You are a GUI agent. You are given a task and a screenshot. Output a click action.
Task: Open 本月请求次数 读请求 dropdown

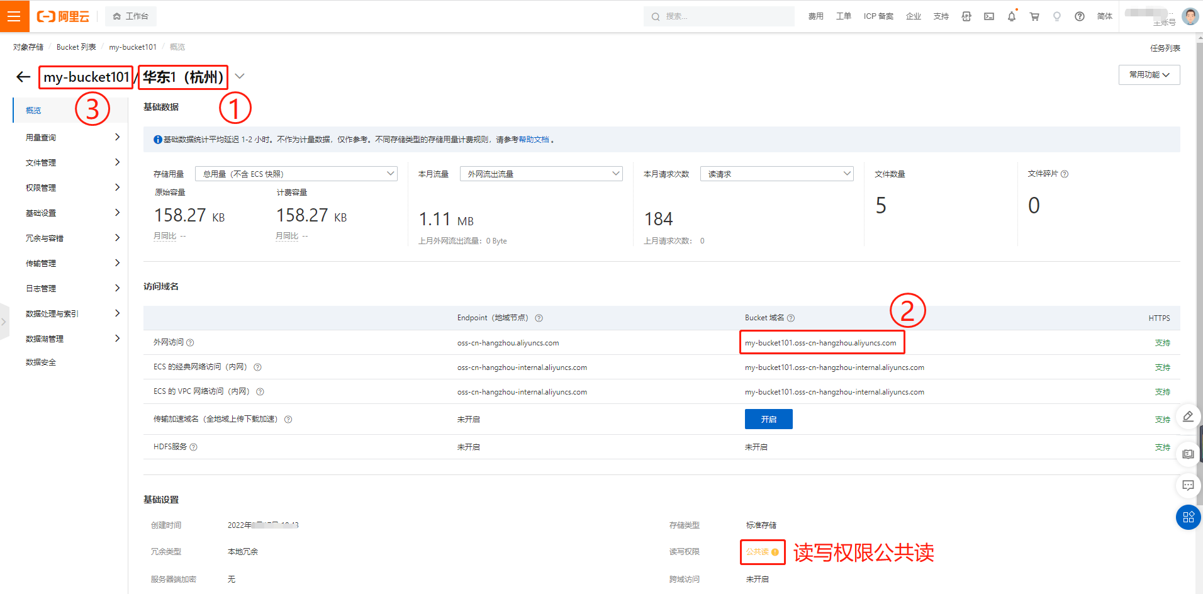click(776, 174)
